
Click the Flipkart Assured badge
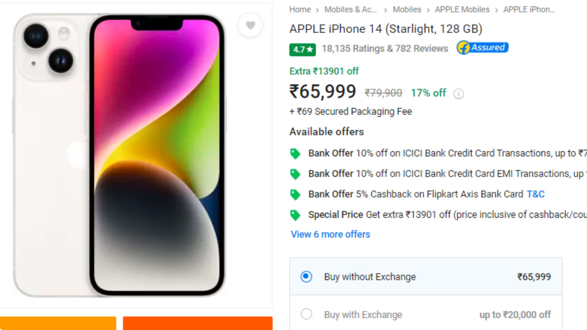point(482,47)
